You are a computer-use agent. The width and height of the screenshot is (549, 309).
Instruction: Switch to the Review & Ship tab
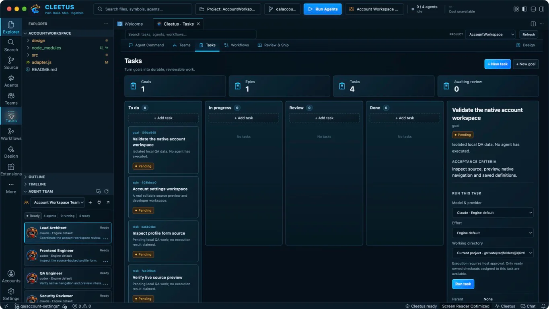(x=273, y=45)
